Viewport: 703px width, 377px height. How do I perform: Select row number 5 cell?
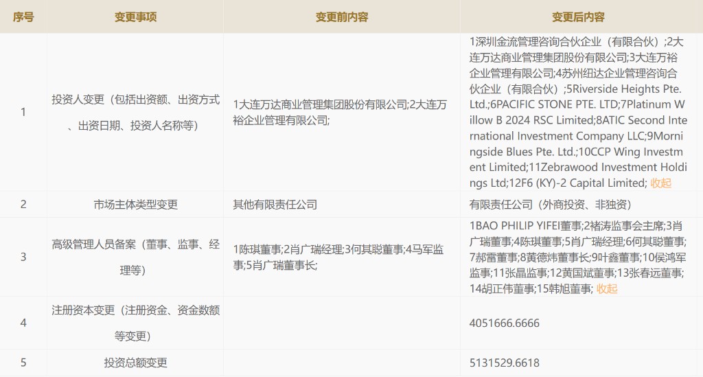point(23,362)
